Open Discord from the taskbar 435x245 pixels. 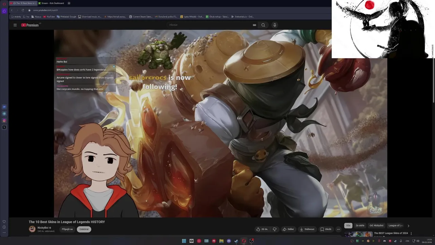(229, 241)
